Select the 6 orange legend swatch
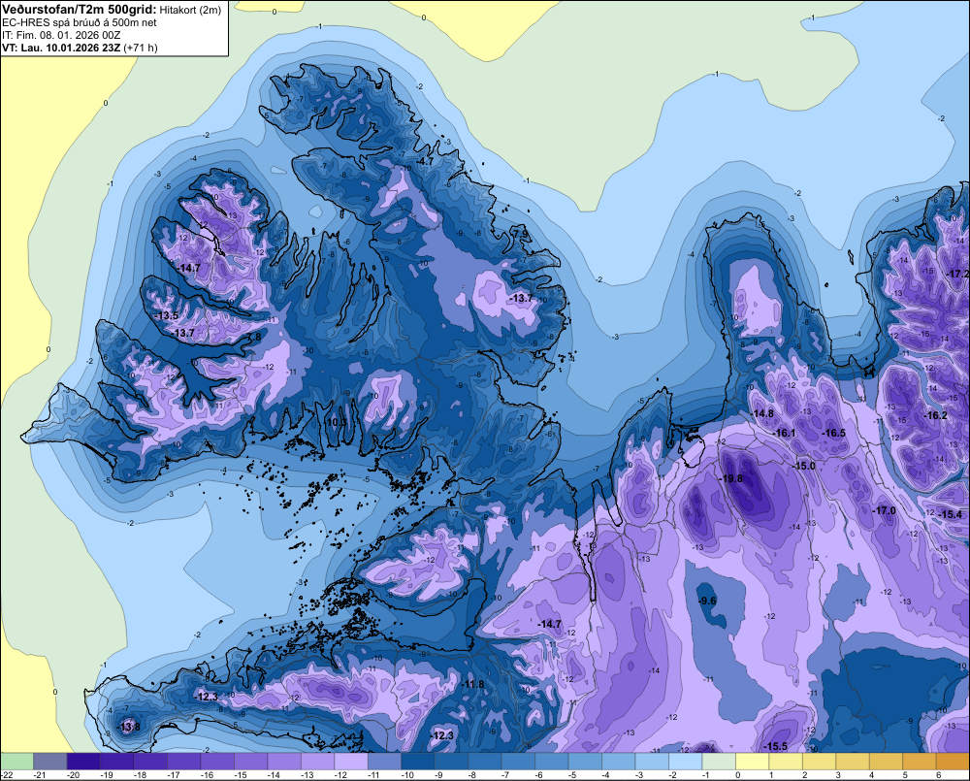This screenshot has width=970, height=781. point(953,761)
